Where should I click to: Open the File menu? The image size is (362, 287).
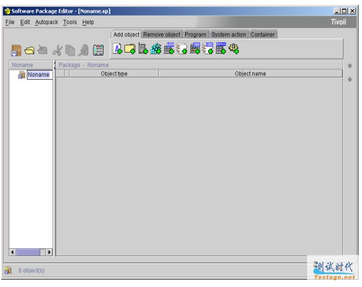click(x=10, y=22)
